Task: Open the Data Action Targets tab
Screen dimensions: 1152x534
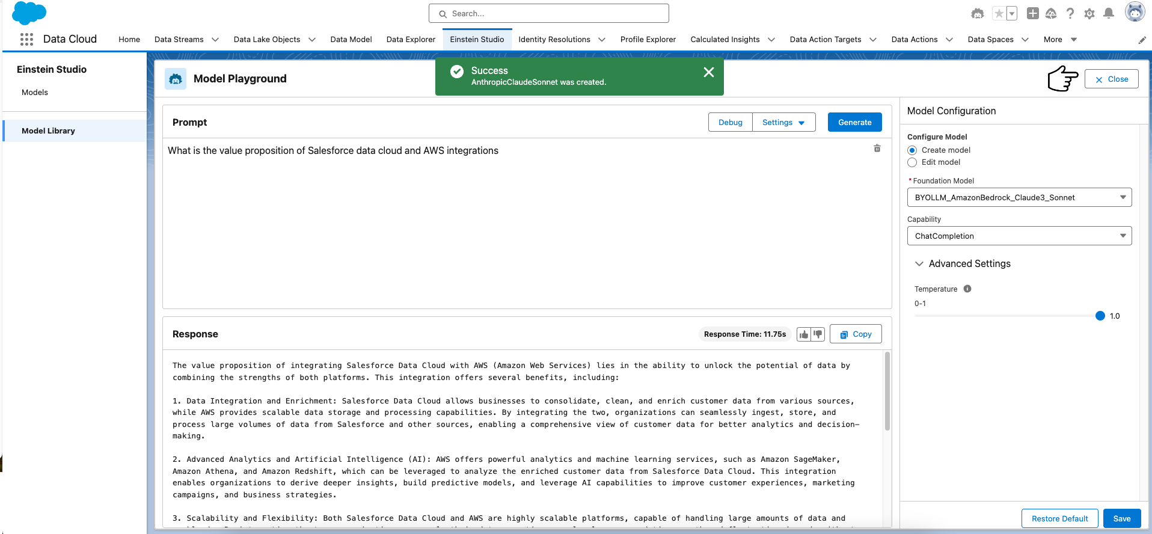Action: tap(826, 40)
